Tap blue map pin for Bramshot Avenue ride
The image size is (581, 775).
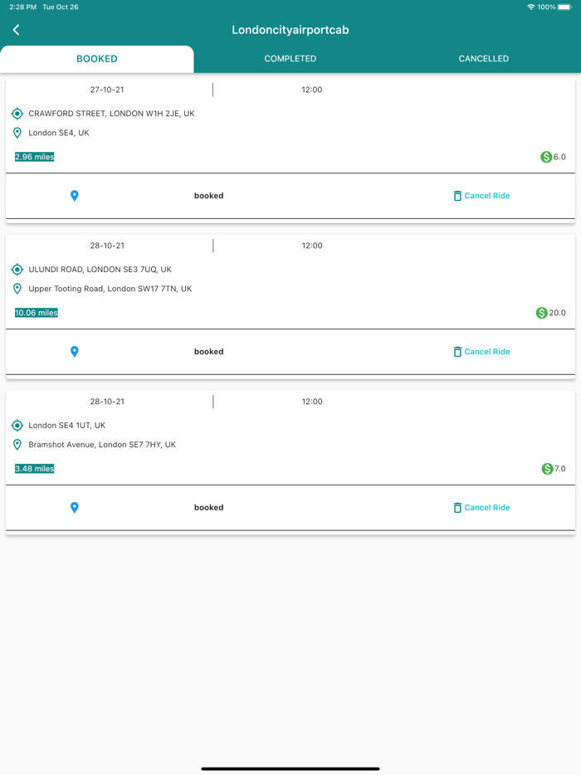[75, 508]
